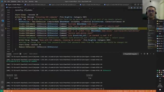Open the Remote Explorer view icon
Image resolution: width=164 pixels, height=92 pixels.
2,30
